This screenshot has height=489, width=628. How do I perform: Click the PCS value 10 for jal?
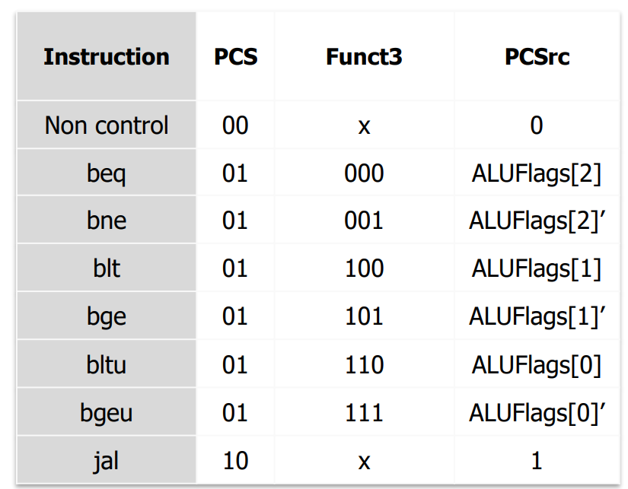click(x=235, y=461)
